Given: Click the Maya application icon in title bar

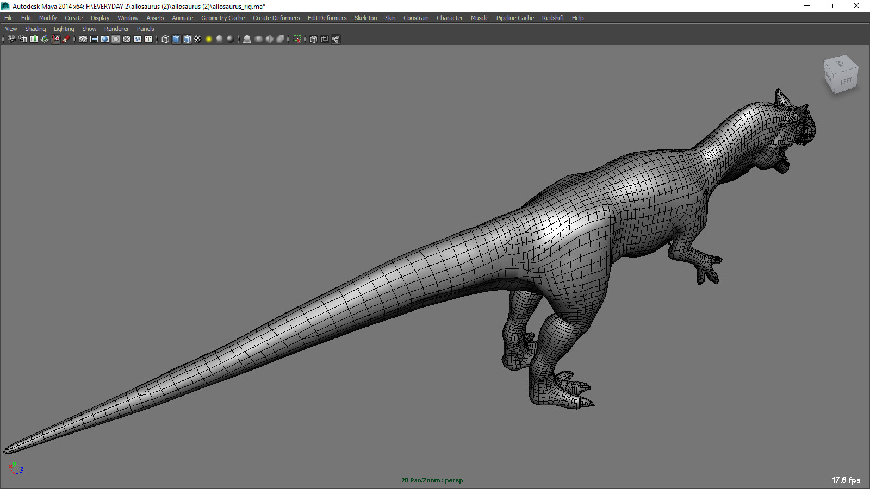Looking at the screenshot, I should (5, 6).
